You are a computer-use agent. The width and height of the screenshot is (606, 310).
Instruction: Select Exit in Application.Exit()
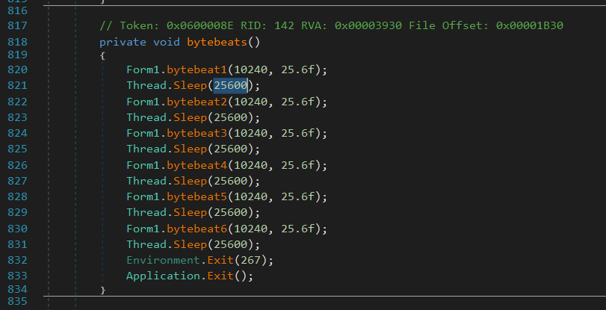220,276
